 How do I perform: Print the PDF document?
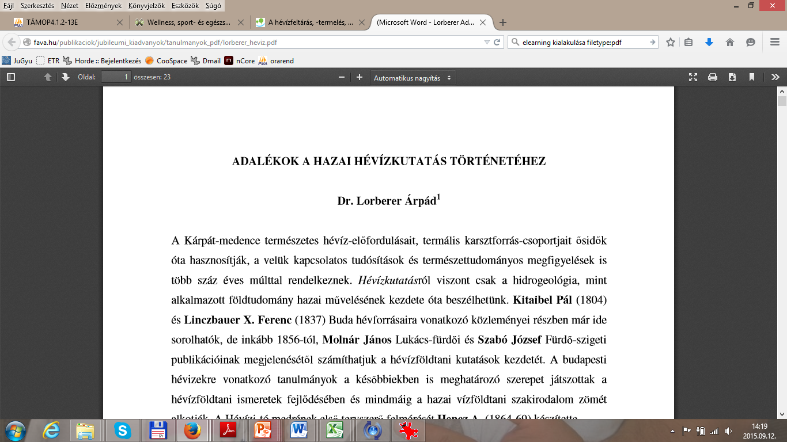(713, 77)
